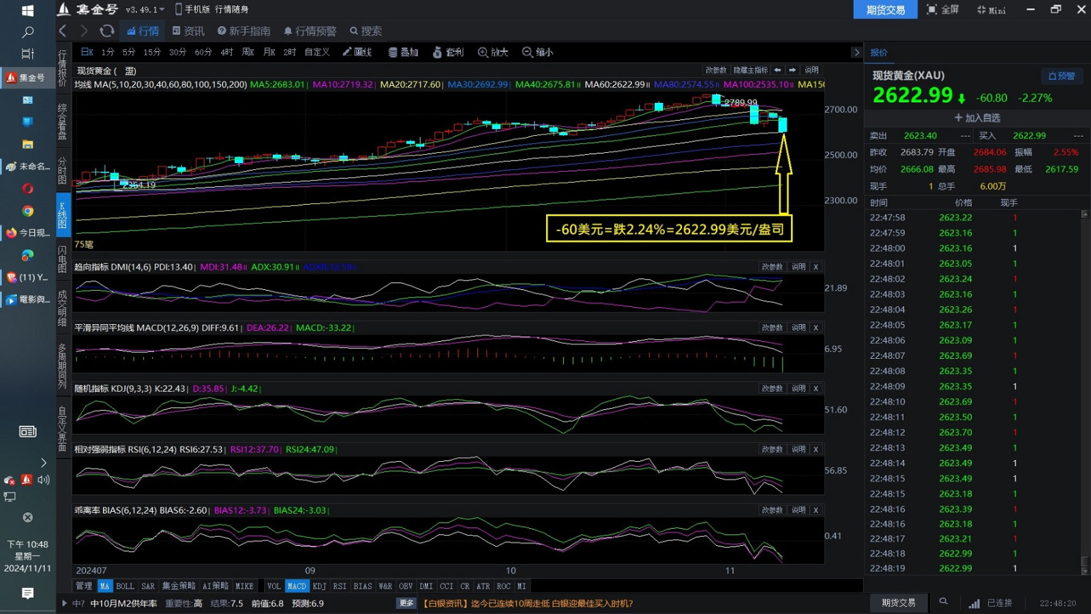Viewport: 1091px width, 614px height.
Task: Enable the KDJ indicator button
Action: (x=319, y=586)
